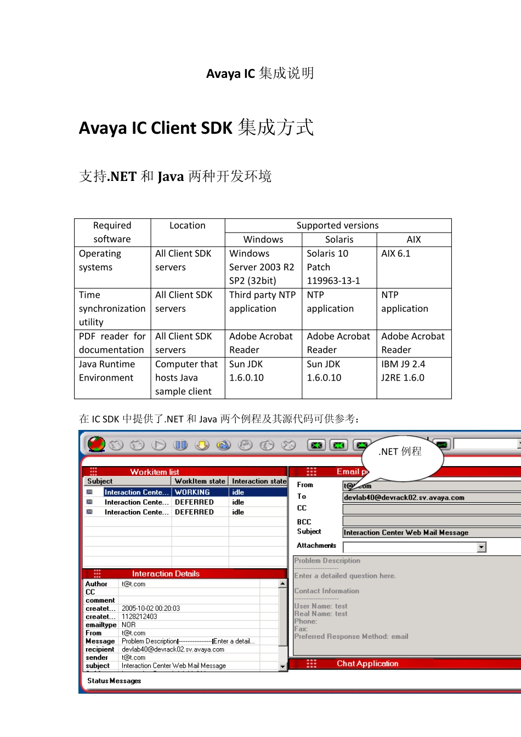Screen dimensions: 521x737
Task: Click the green button beside the toolbar text box
Action: [x=441, y=444]
